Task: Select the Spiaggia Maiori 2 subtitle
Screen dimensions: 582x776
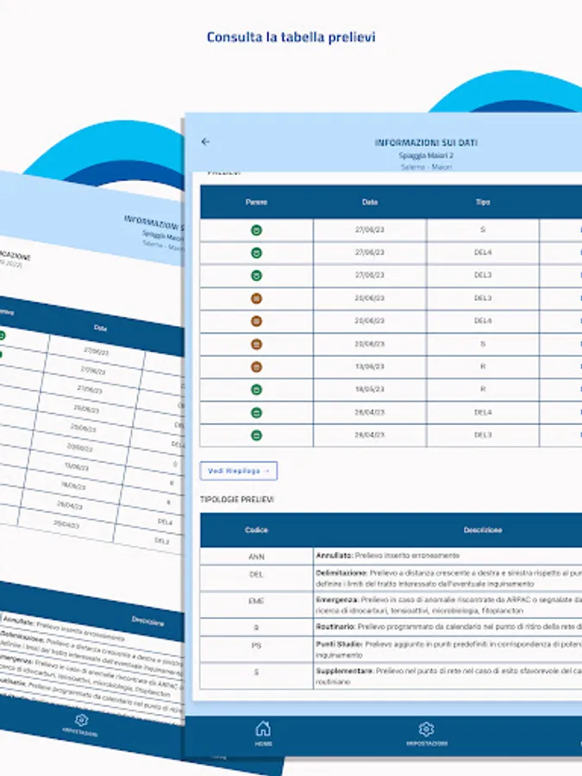Action: [x=426, y=155]
